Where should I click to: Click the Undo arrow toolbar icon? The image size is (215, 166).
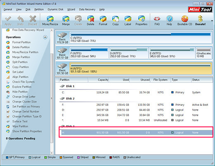coord(20,21)
